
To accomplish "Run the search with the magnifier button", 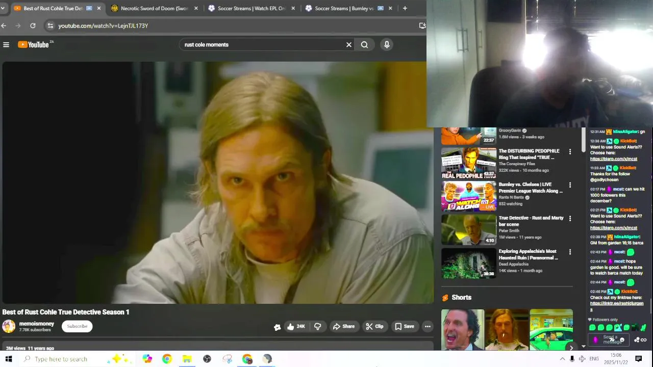I will [x=364, y=45].
